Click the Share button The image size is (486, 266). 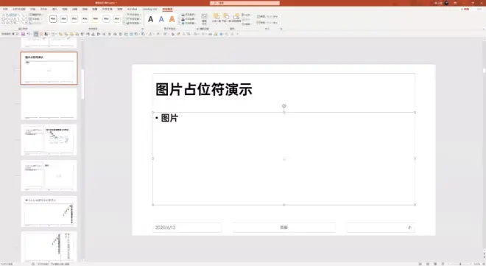(x=465, y=10)
